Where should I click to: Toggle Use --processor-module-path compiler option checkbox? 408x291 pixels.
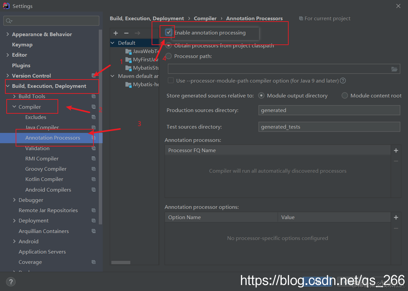(x=171, y=81)
